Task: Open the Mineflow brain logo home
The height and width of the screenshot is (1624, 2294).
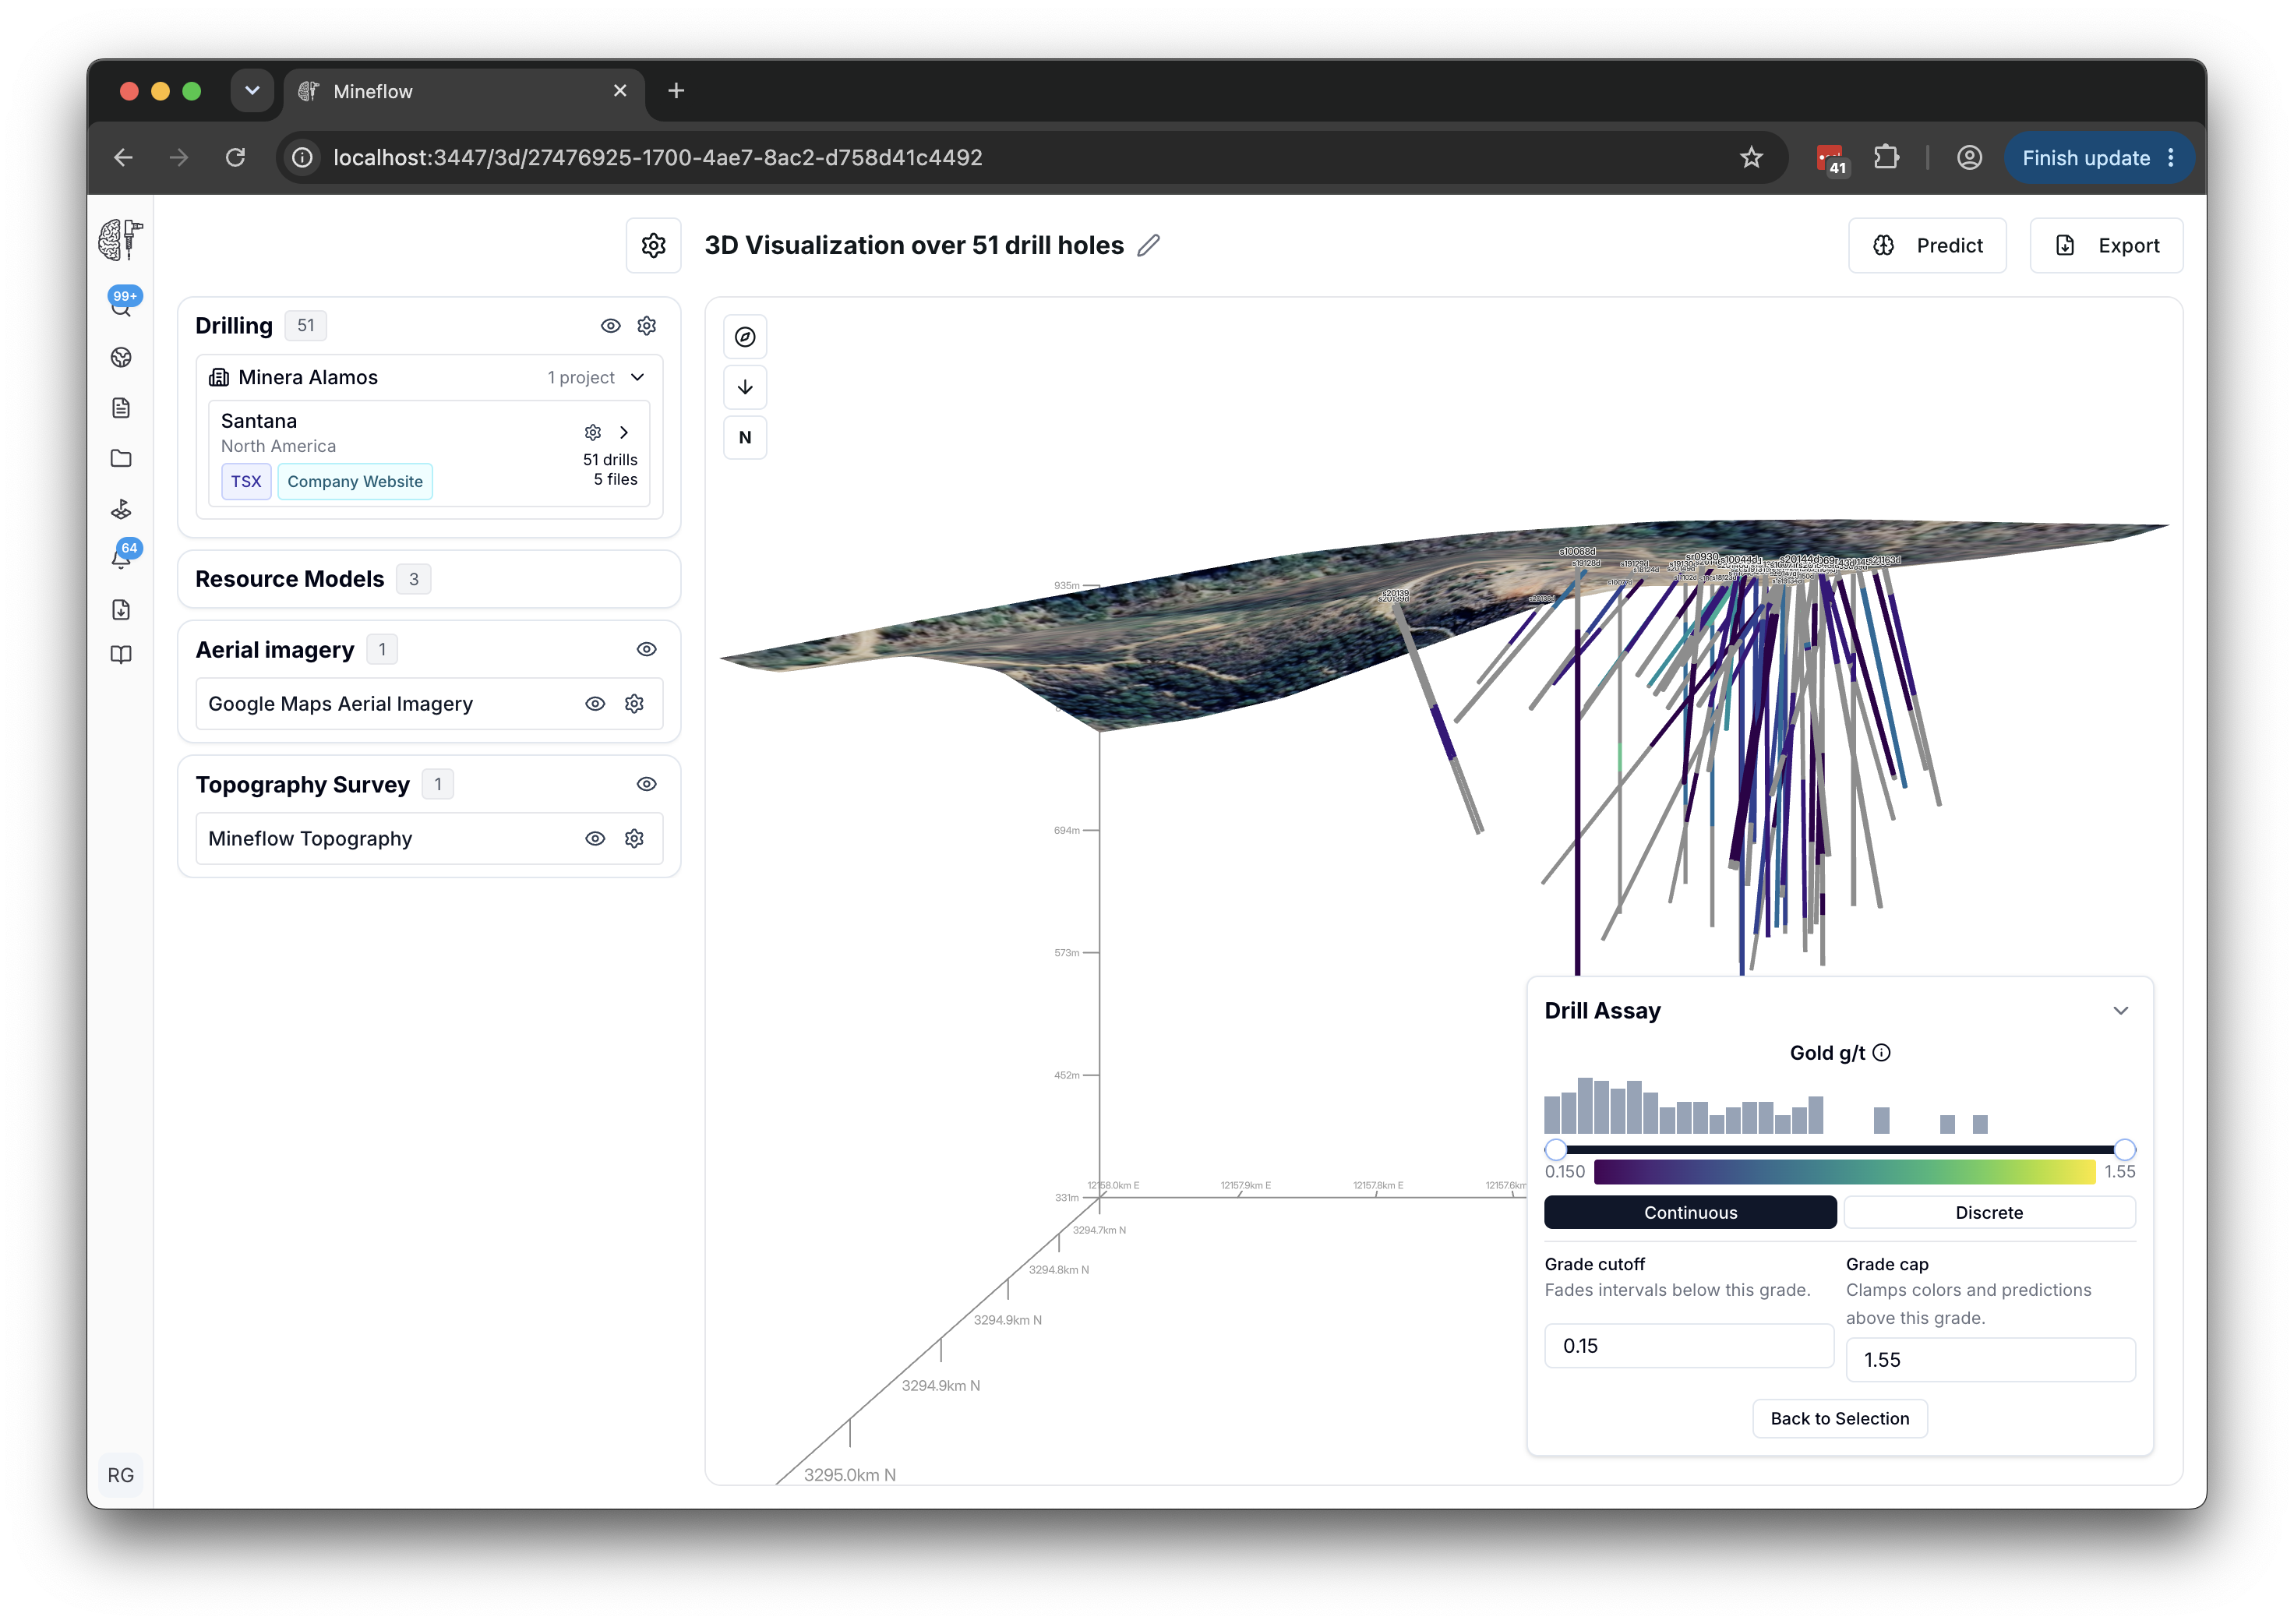Action: coord(121,240)
